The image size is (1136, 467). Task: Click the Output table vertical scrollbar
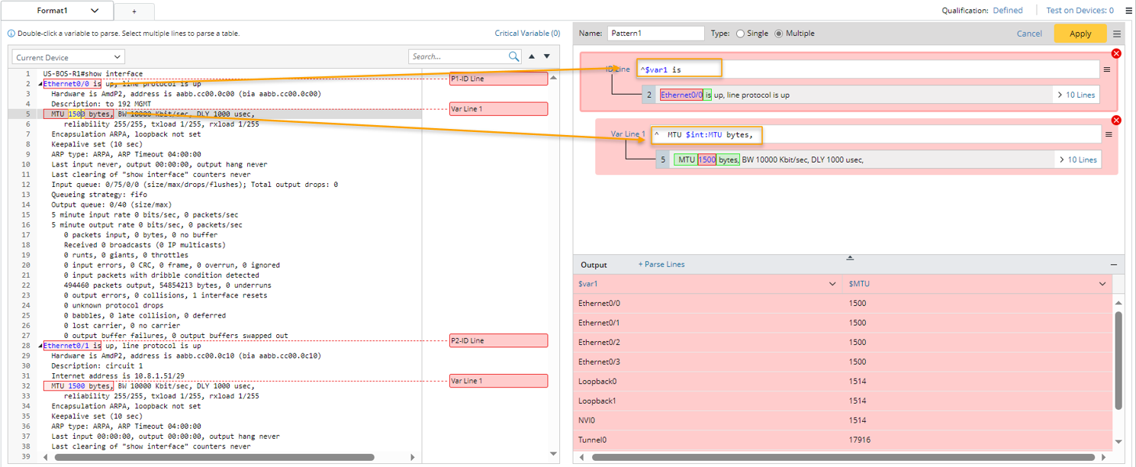click(1118, 359)
